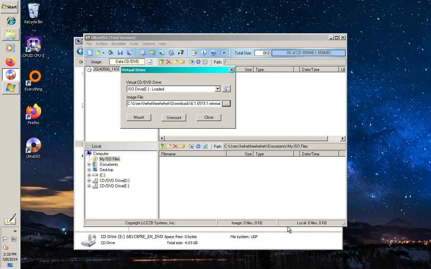Click the blue info Properties icon

click(x=204, y=53)
